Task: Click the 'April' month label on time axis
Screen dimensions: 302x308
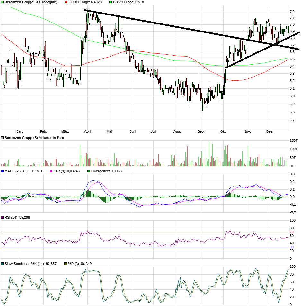Action: click(x=88, y=131)
